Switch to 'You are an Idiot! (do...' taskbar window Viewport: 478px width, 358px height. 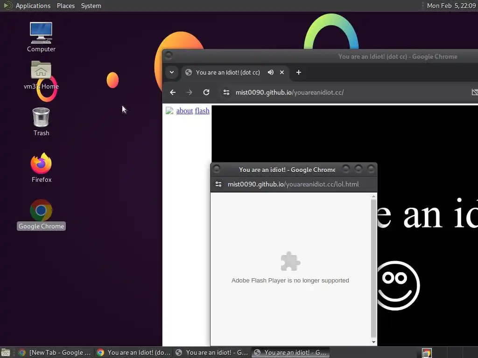tap(134, 352)
